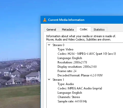Click the Current Media Information title bar

click(82, 20)
